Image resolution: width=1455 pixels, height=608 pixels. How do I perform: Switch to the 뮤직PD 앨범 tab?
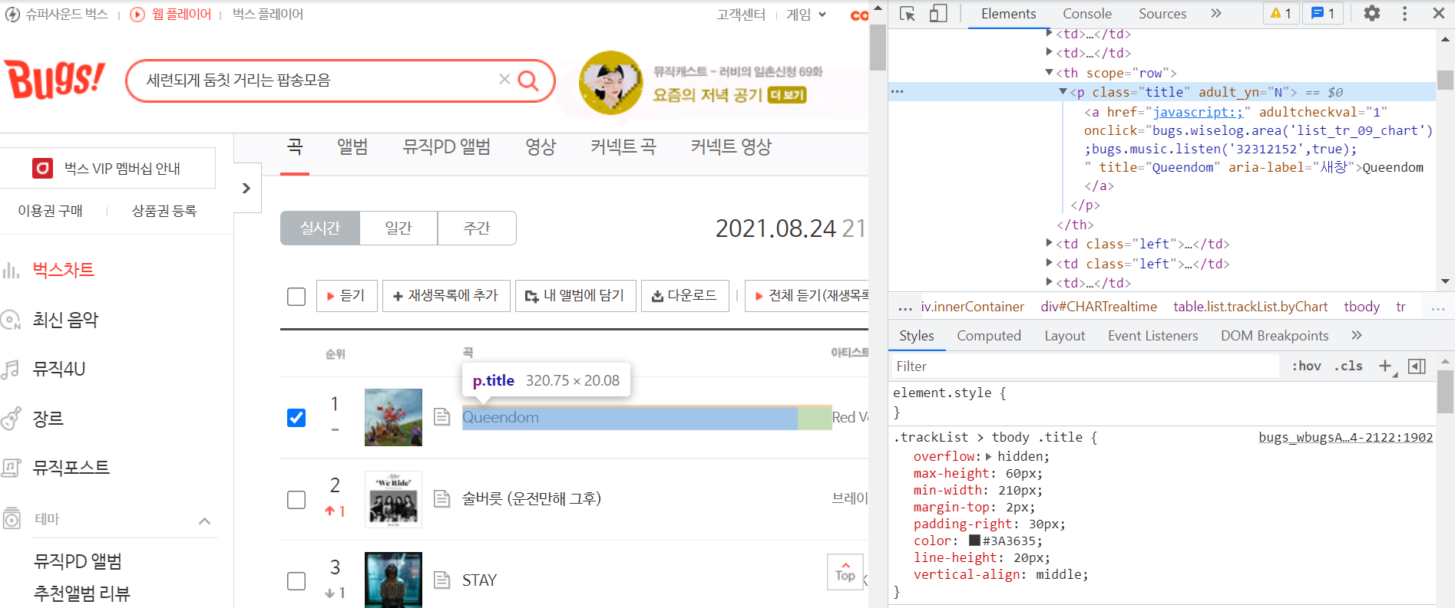click(x=447, y=146)
